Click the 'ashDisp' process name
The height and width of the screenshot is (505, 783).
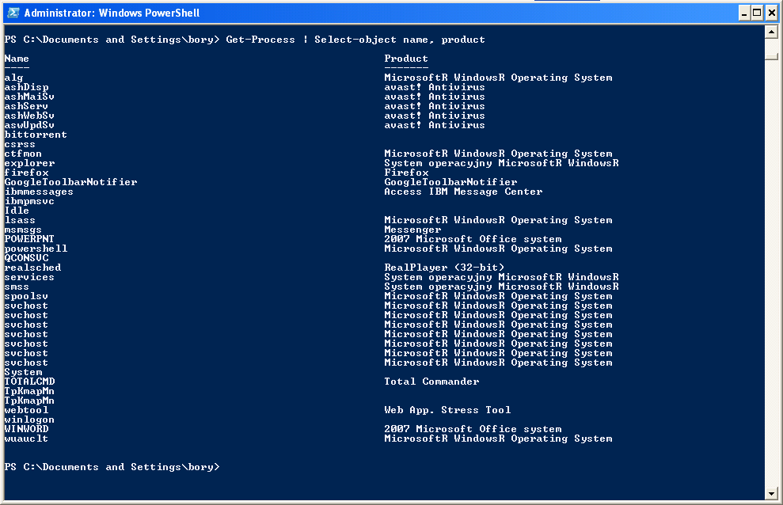(26, 87)
